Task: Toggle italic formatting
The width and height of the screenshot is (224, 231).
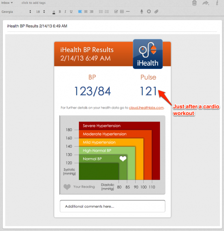Action: pos(65,11)
